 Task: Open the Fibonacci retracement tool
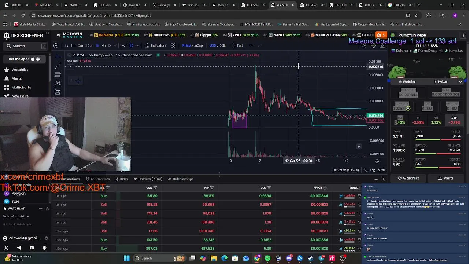[x=58, y=74]
